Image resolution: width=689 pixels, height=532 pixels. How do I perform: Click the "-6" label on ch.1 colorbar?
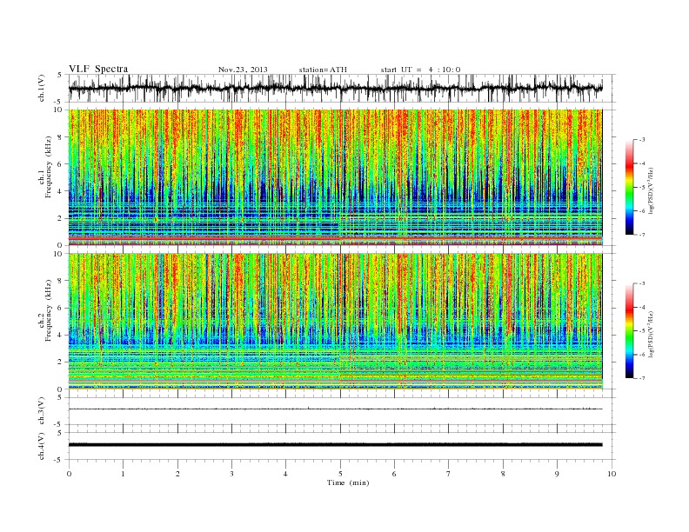(x=642, y=210)
